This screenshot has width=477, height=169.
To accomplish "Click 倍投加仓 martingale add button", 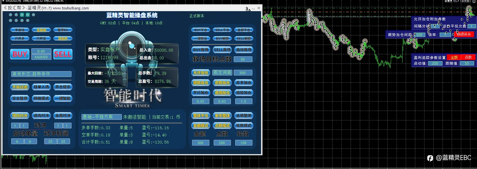I will pyautogui.click(x=244, y=93).
